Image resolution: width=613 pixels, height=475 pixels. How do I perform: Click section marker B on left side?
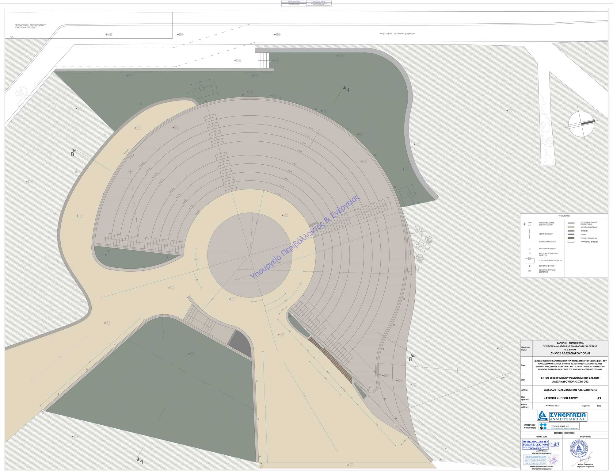click(73, 154)
